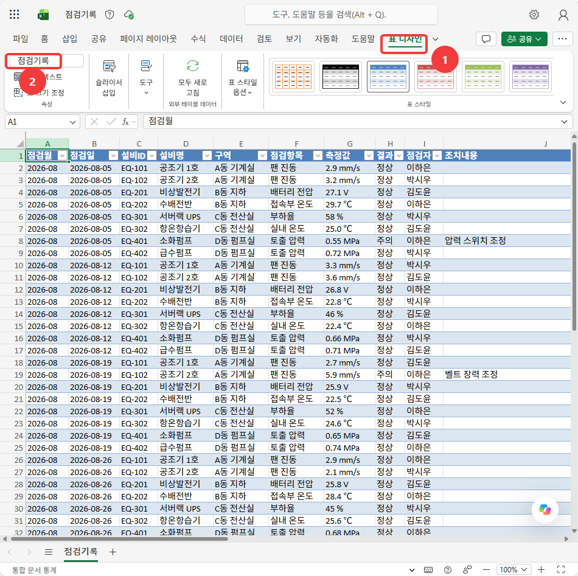The height and width of the screenshot is (576, 578).
Task: Apply the orange grid table style
Action: 293,77
